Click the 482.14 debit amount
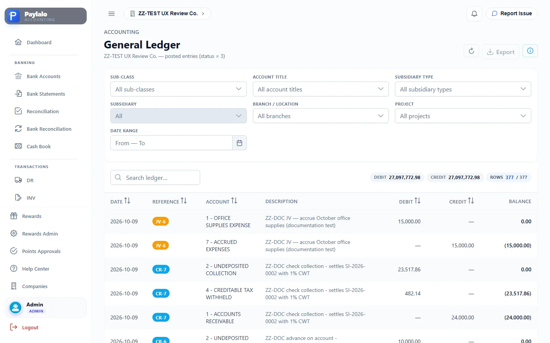The height and width of the screenshot is (343, 550). point(412,293)
